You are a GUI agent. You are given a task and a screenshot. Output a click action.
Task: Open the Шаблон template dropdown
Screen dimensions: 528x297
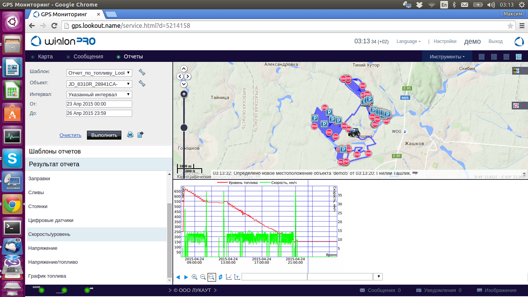(x=99, y=73)
